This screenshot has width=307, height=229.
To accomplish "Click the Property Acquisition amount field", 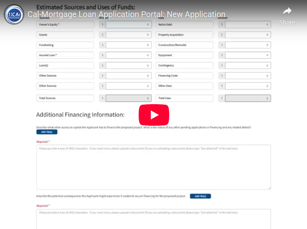I will tap(248, 35).
